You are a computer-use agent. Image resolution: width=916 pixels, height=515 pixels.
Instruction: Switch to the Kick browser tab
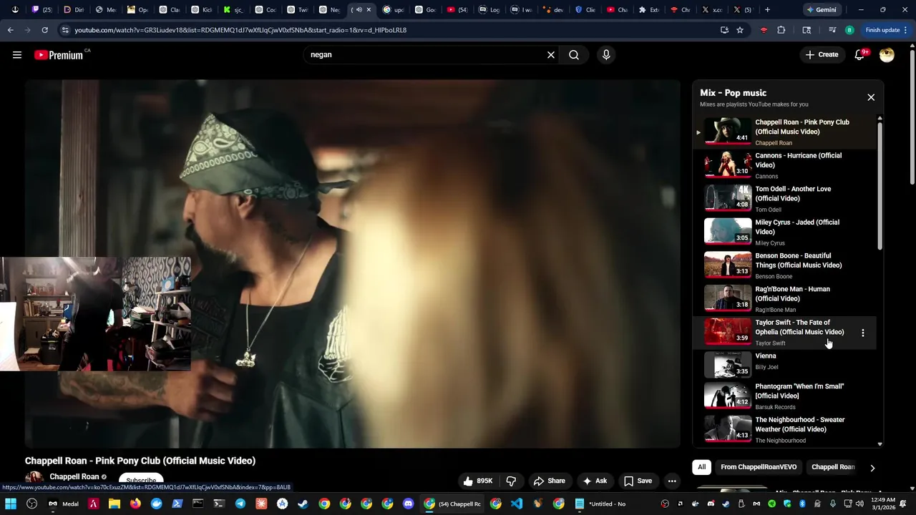point(201,10)
